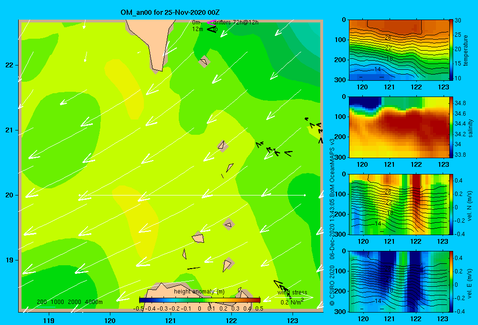Click the 'vel. E (m/s)' label
Viewport: 478px width, 325px height.
470,283
